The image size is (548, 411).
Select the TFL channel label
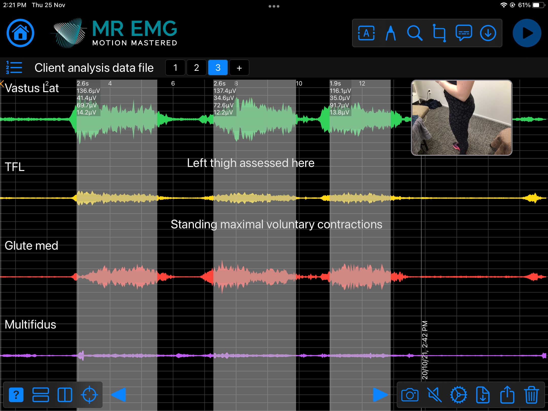(14, 167)
